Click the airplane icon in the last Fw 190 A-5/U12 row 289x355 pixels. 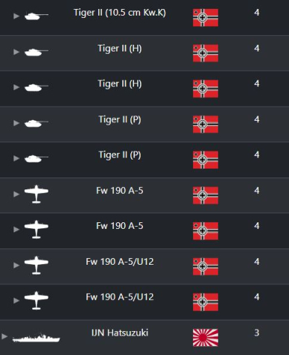36,301
